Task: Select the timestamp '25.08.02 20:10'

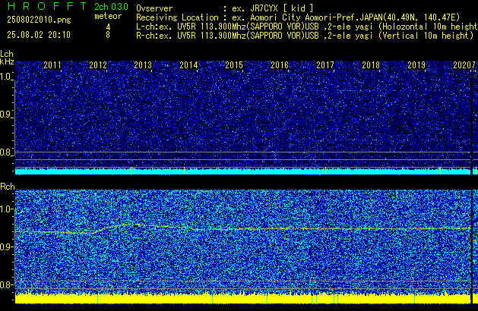Action: click(39, 35)
